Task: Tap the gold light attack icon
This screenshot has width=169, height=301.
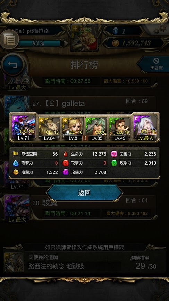Action: tap(16, 172)
